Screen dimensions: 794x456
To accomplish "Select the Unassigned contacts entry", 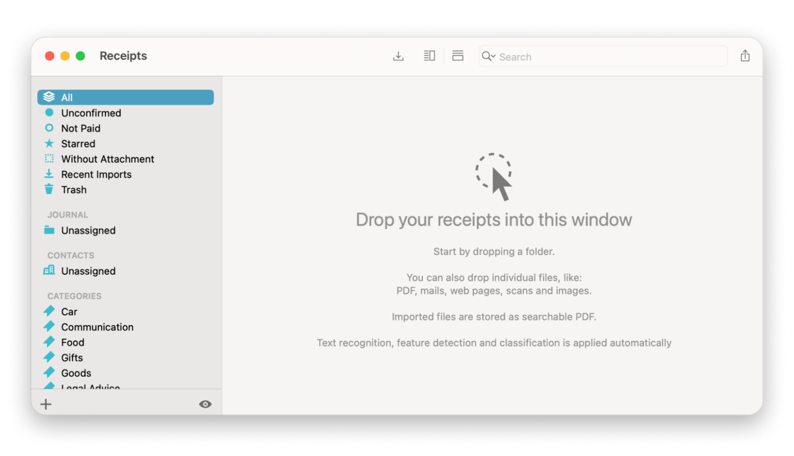I will tap(88, 271).
